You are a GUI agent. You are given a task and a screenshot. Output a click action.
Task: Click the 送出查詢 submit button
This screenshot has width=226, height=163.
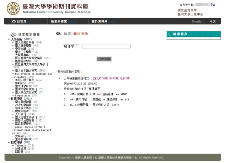coord(104,59)
